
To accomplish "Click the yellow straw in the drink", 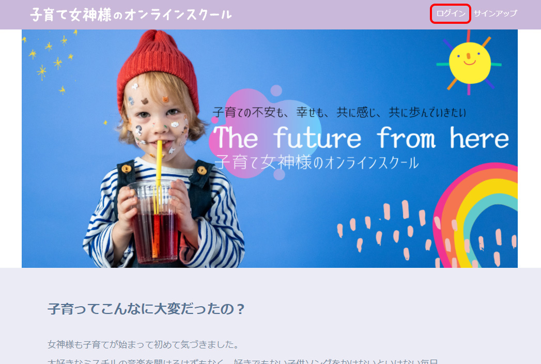I will [x=158, y=176].
